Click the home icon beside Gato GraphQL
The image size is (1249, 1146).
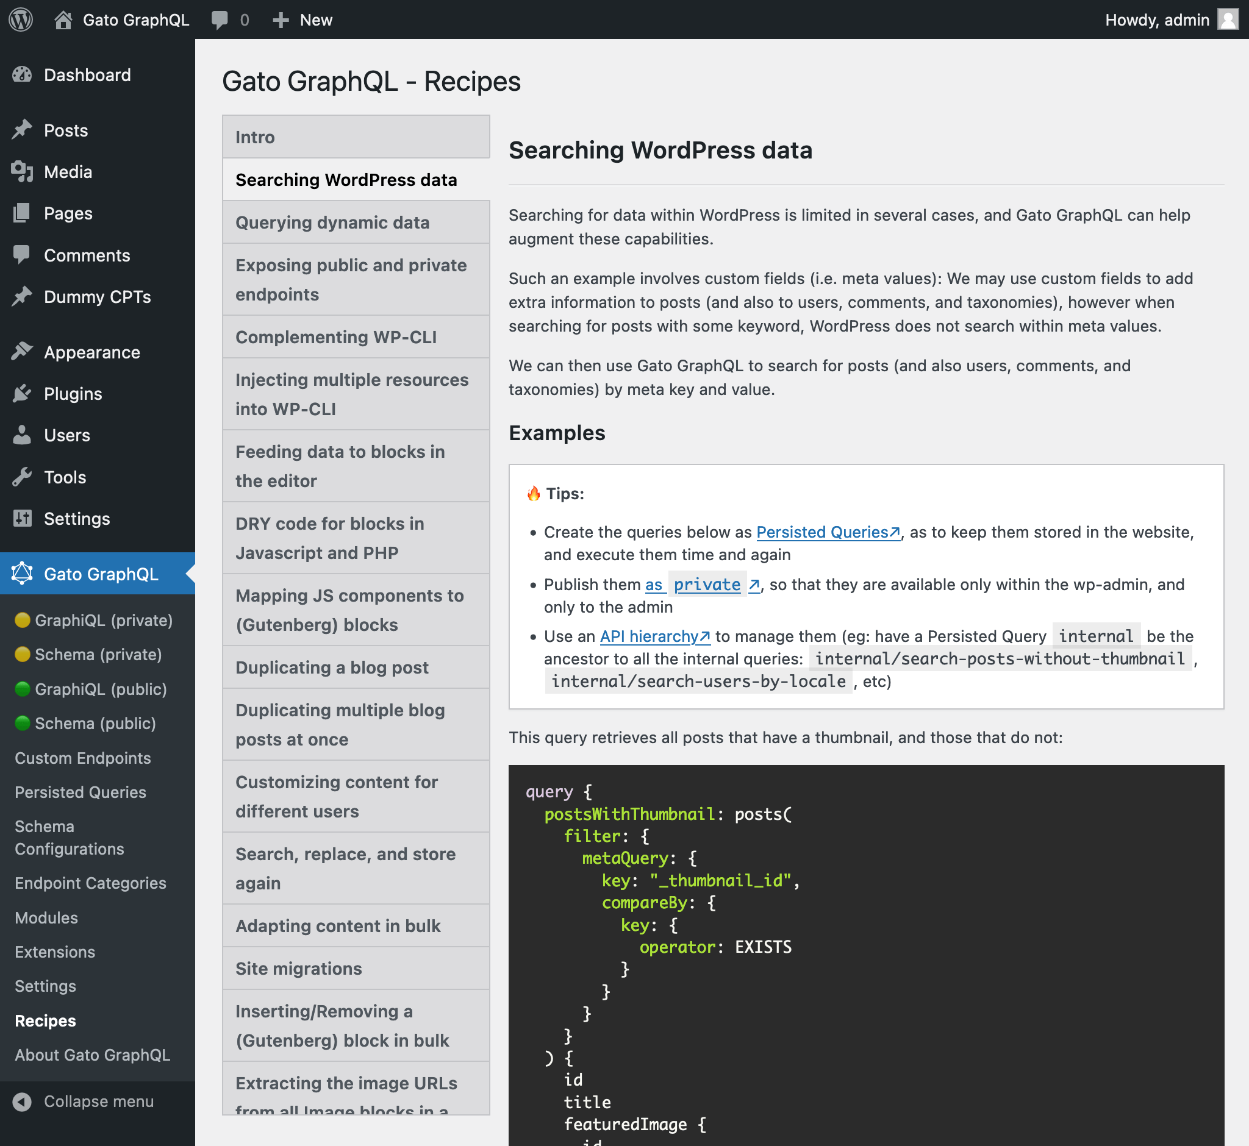[x=63, y=20]
